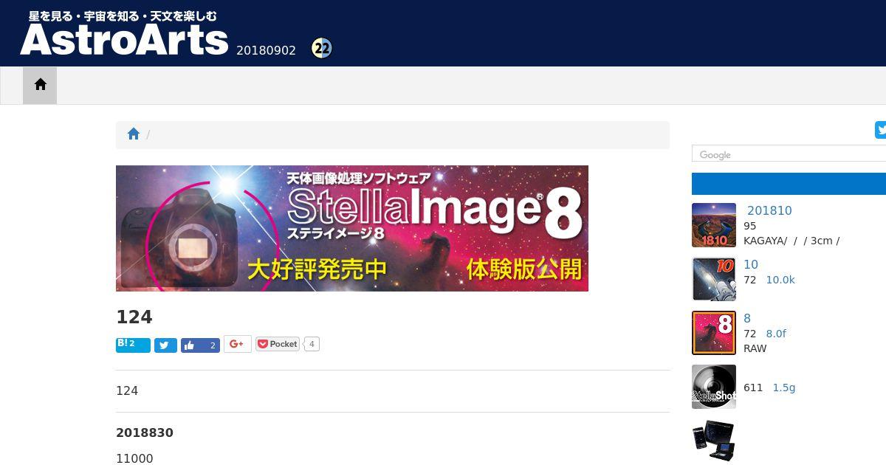Focus the Google search field

point(789,154)
